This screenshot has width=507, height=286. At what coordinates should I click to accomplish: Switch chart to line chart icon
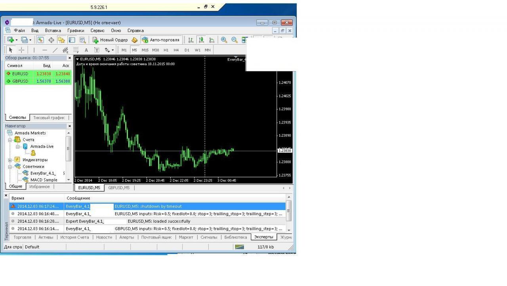(x=212, y=40)
